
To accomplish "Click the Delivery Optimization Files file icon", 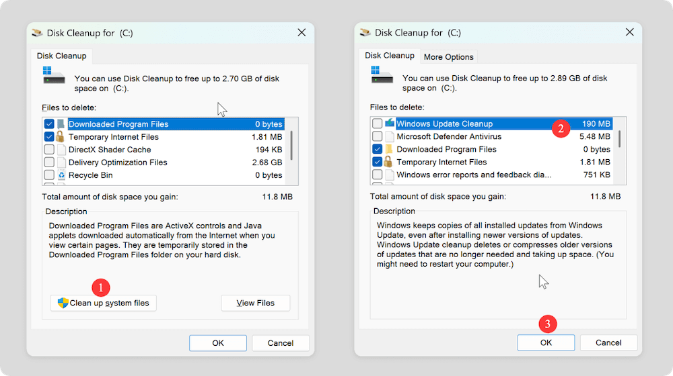I will point(61,162).
